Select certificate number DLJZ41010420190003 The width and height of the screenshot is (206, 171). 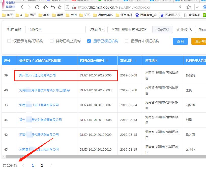(x=96, y=90)
